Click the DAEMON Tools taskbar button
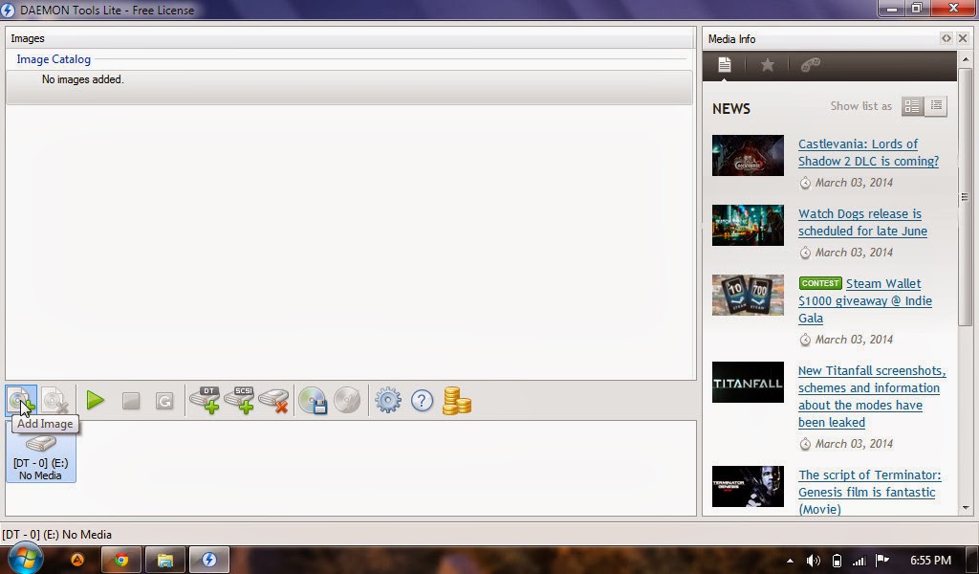This screenshot has width=979, height=574. pos(209,560)
